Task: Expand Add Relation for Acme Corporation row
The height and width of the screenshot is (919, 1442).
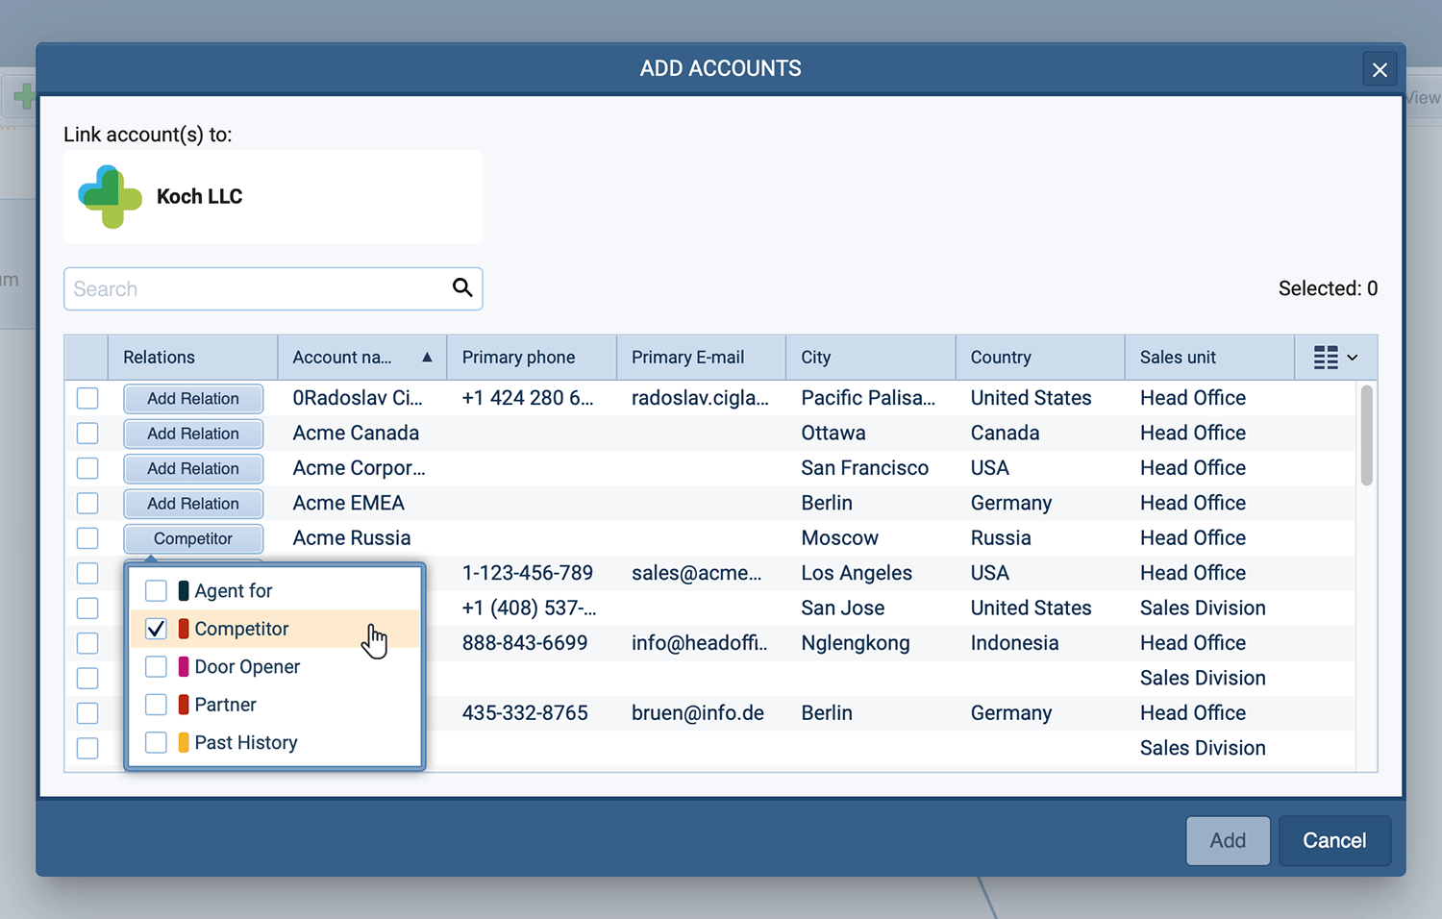Action: [x=193, y=469]
